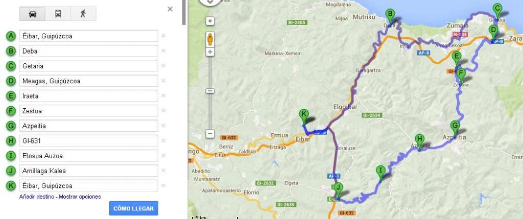Click the Elosua Auzoa destination field
Screen dimensions: 523x219
coord(88,156)
